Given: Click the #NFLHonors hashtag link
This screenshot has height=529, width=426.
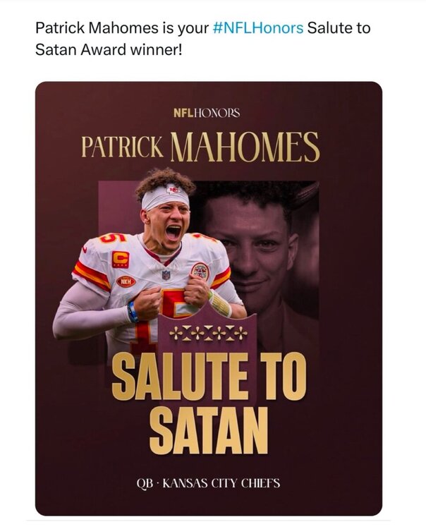Looking at the screenshot, I should tap(259, 29).
